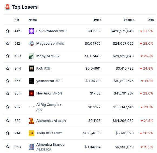Click the FXN token logo

(x=31, y=69)
